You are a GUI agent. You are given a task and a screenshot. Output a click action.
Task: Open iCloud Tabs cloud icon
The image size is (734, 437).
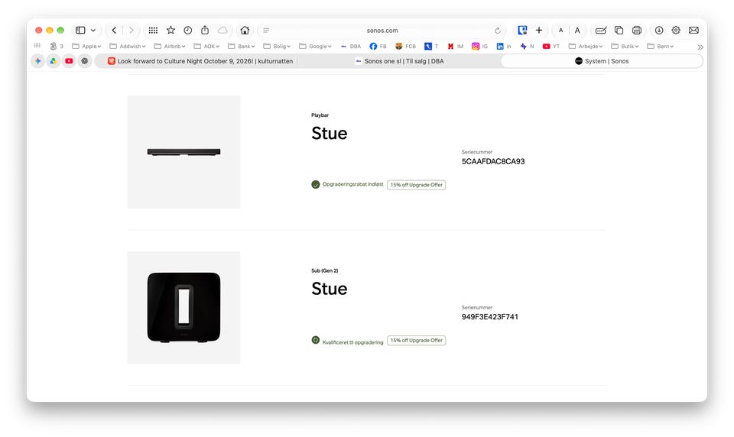[x=222, y=31]
